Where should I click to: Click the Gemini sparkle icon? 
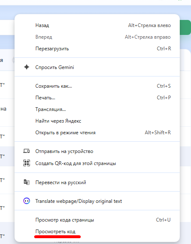pyautogui.click(x=27, y=67)
